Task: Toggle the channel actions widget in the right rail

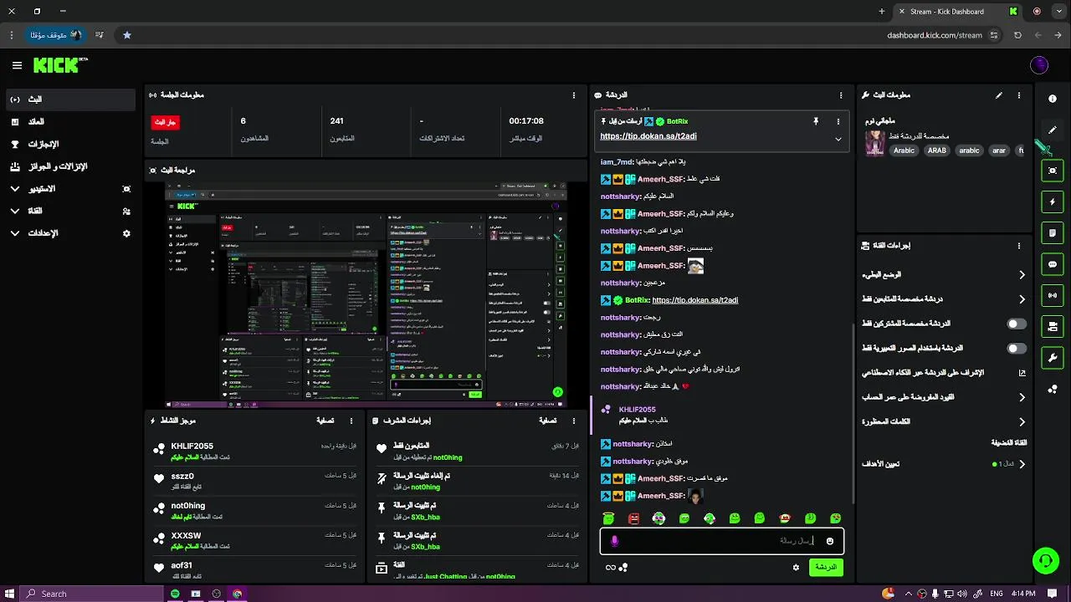Action: (1053, 326)
